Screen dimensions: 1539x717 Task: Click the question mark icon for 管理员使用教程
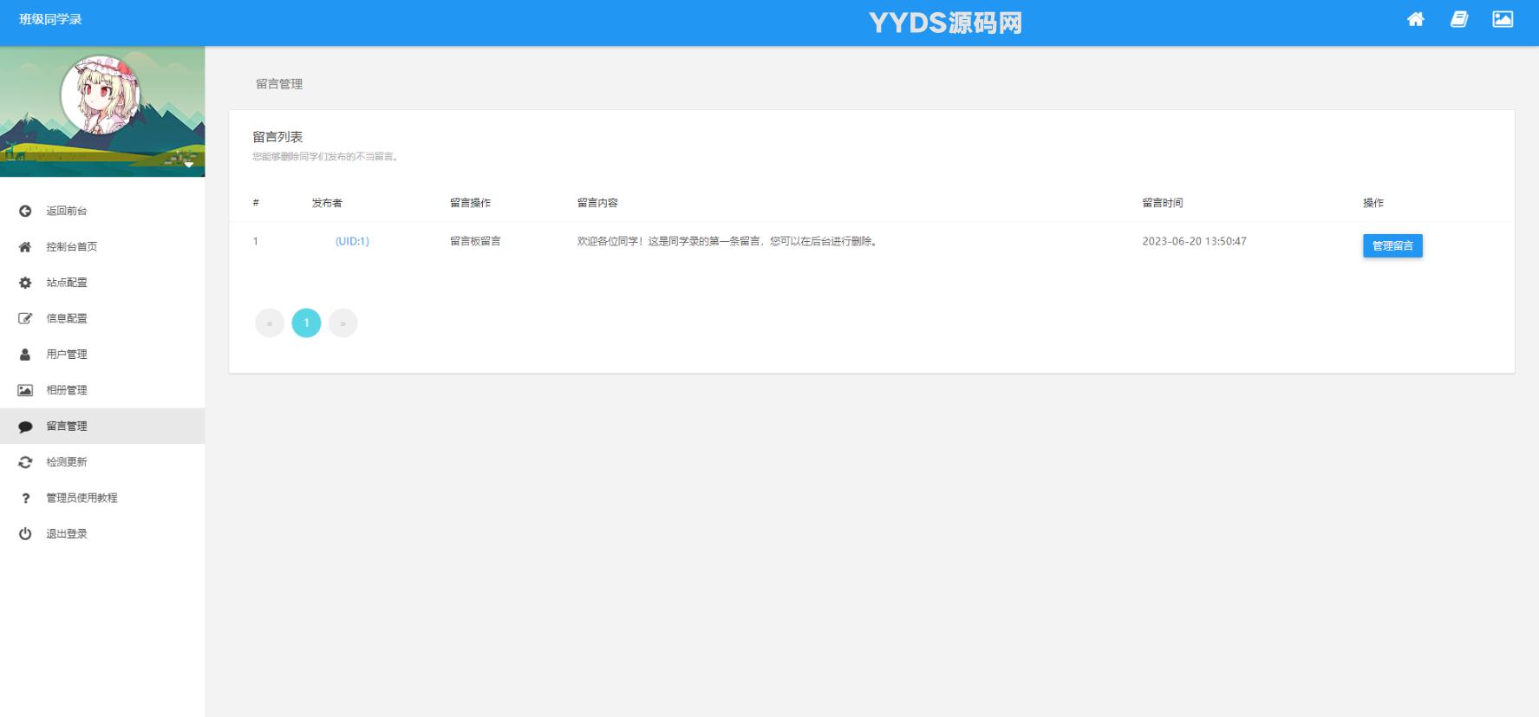click(25, 498)
